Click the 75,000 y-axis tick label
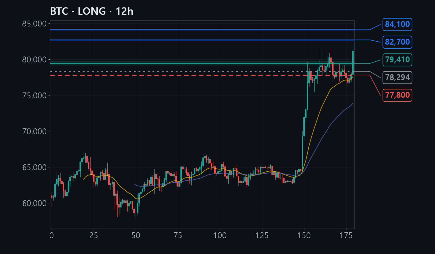Viewport: 435px width, 254px height. pyautogui.click(x=34, y=95)
